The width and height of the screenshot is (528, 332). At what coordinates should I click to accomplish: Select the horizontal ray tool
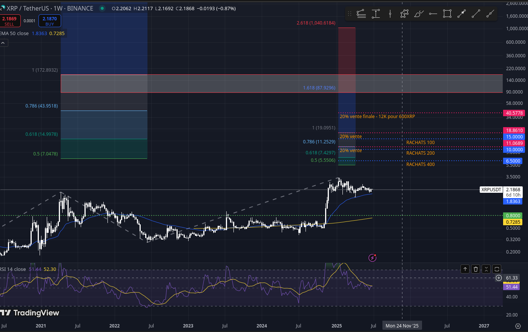point(433,14)
